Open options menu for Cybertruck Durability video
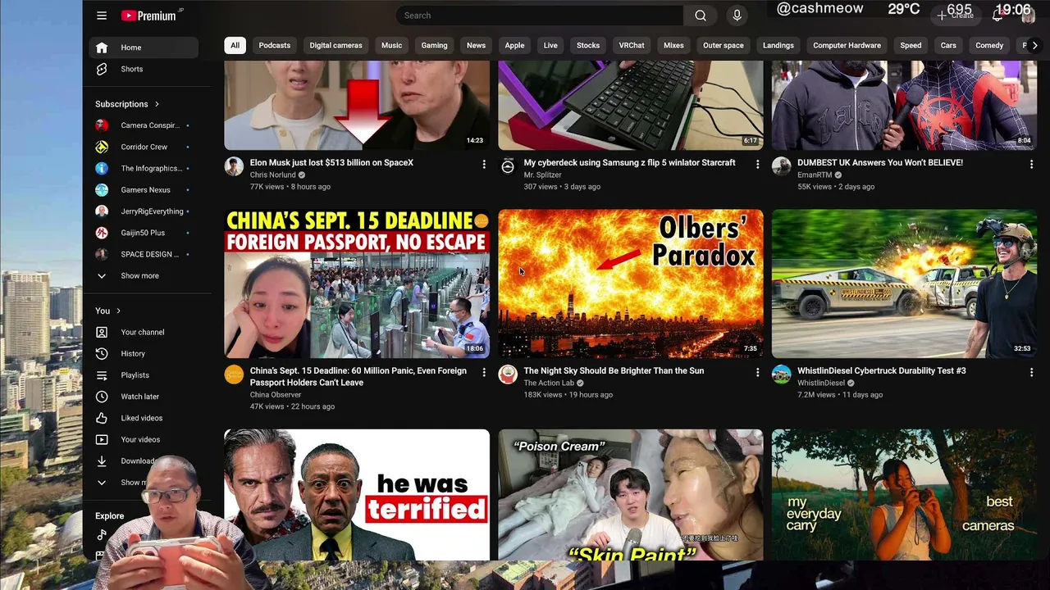The width and height of the screenshot is (1050, 590). click(1031, 373)
